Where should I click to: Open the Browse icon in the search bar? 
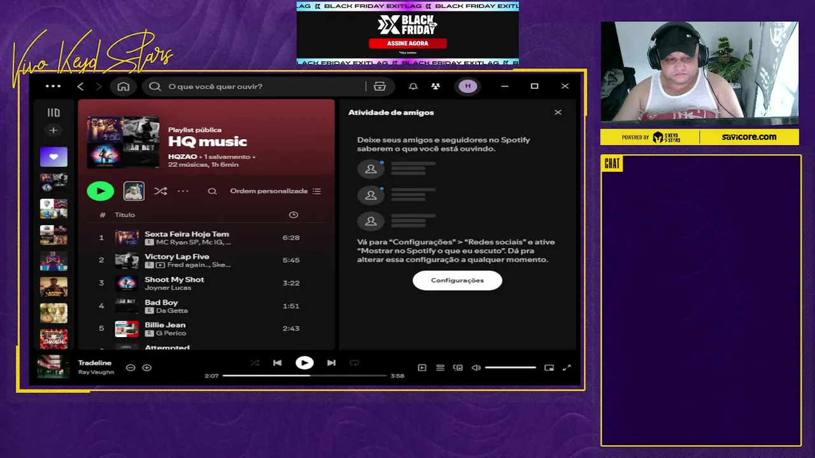(x=380, y=87)
